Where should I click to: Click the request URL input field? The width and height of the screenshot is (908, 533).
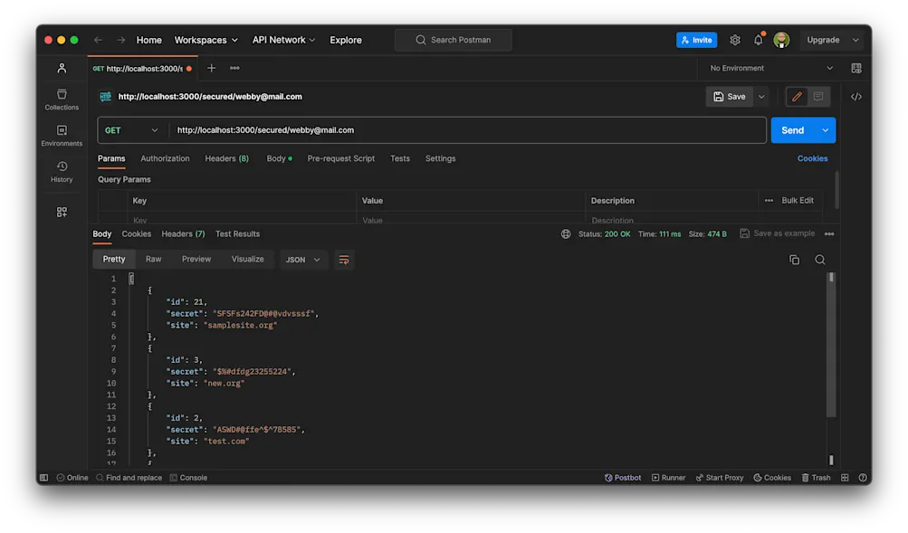click(x=467, y=130)
